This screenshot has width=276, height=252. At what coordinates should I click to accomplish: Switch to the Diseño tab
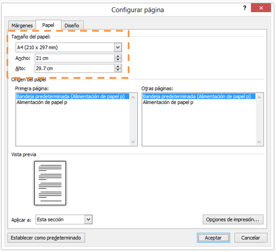[72, 25]
